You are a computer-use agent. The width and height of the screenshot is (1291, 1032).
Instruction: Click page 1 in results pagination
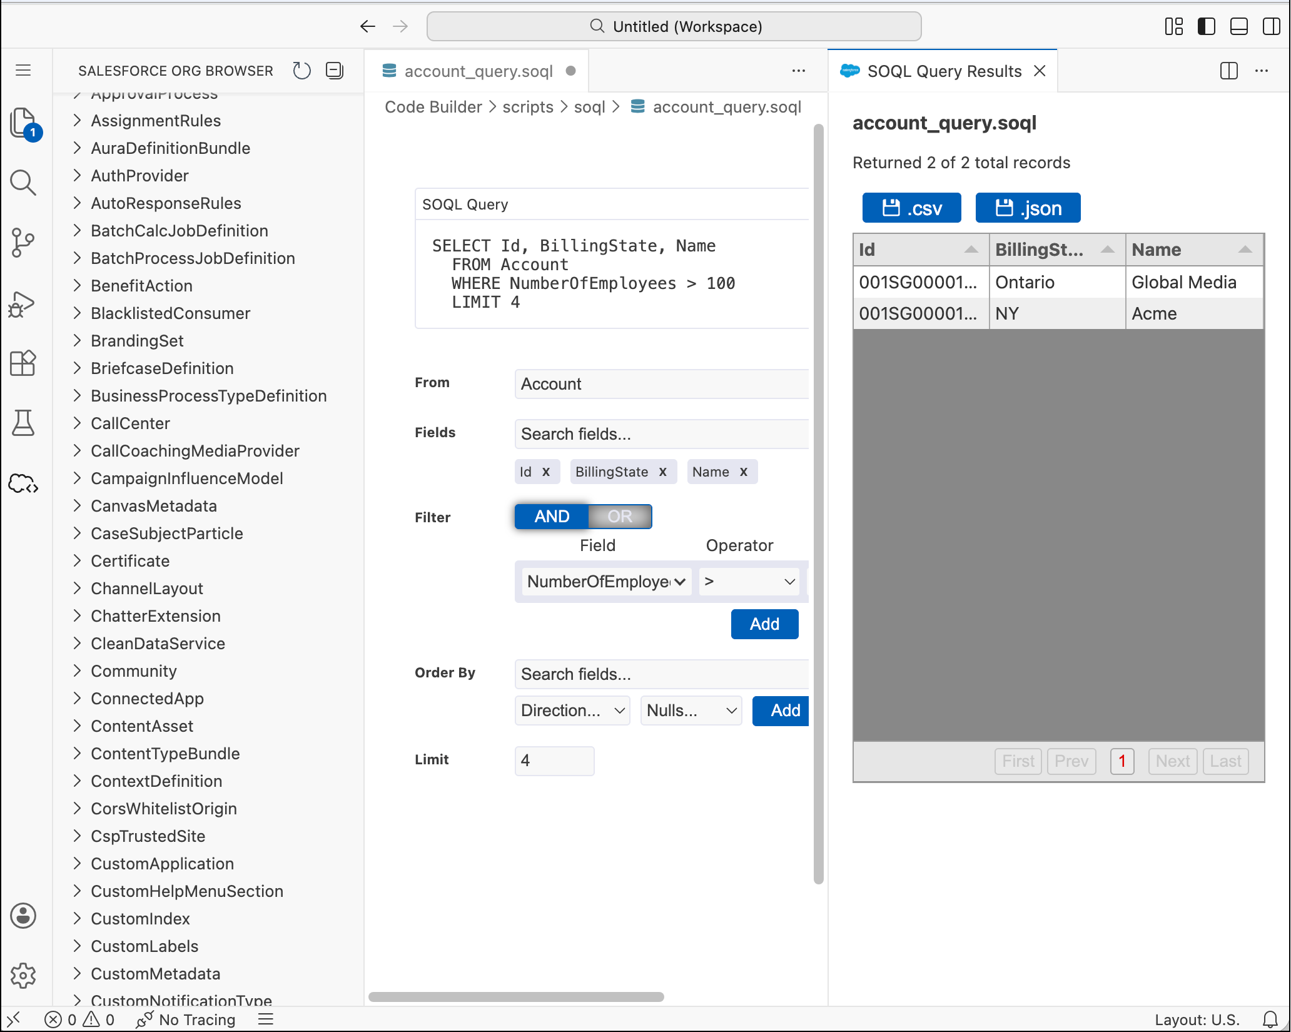tap(1122, 761)
